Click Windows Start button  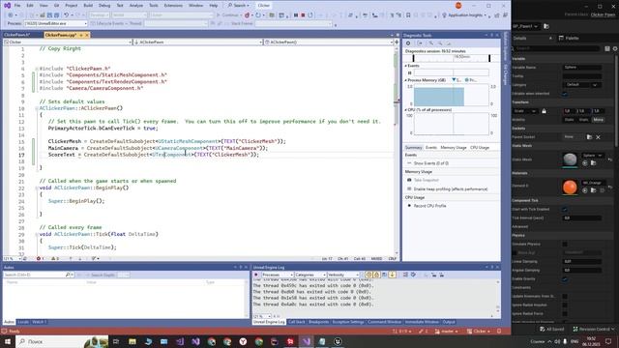(x=8, y=341)
